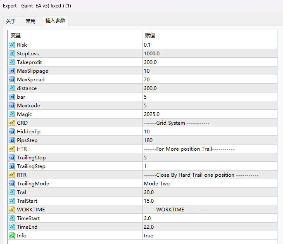Click the WORKTIME string icon
The width and height of the screenshot is (283, 244).
12,209
